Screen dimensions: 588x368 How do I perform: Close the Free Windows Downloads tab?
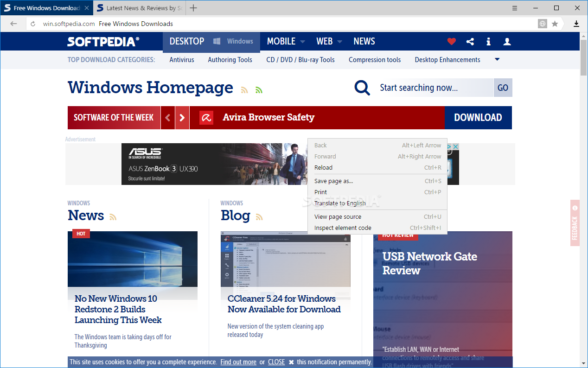click(87, 8)
